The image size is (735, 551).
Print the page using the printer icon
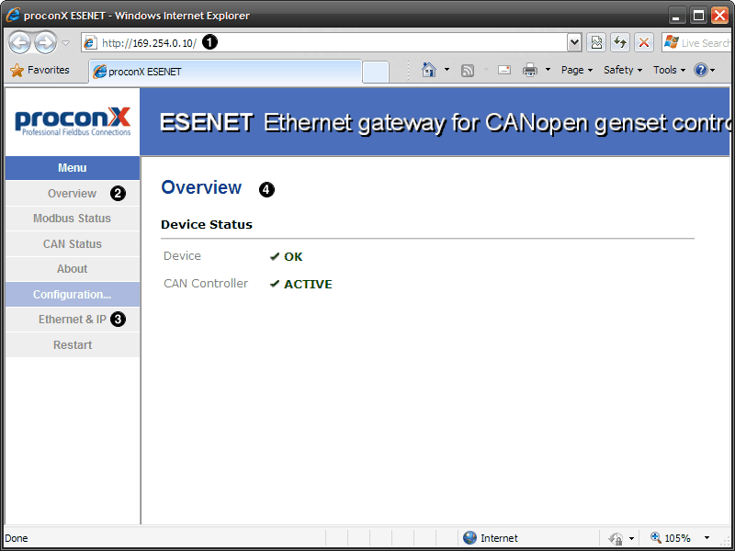tap(530, 71)
